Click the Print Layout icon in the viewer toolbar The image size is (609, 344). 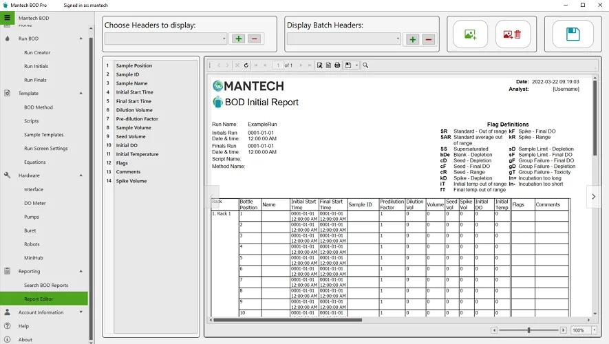tap(320, 65)
